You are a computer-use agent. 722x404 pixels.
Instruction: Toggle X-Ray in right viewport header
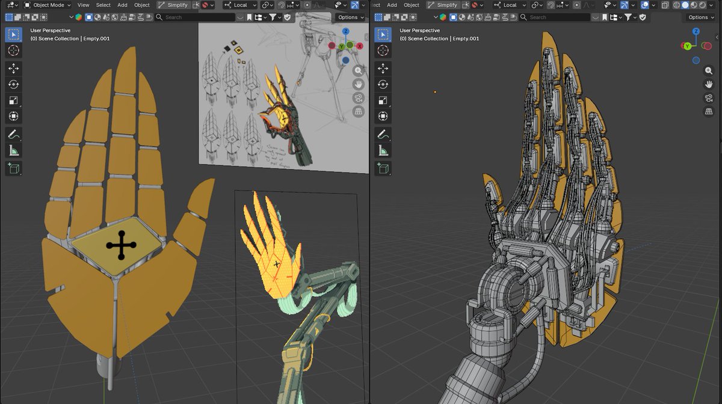(665, 5)
